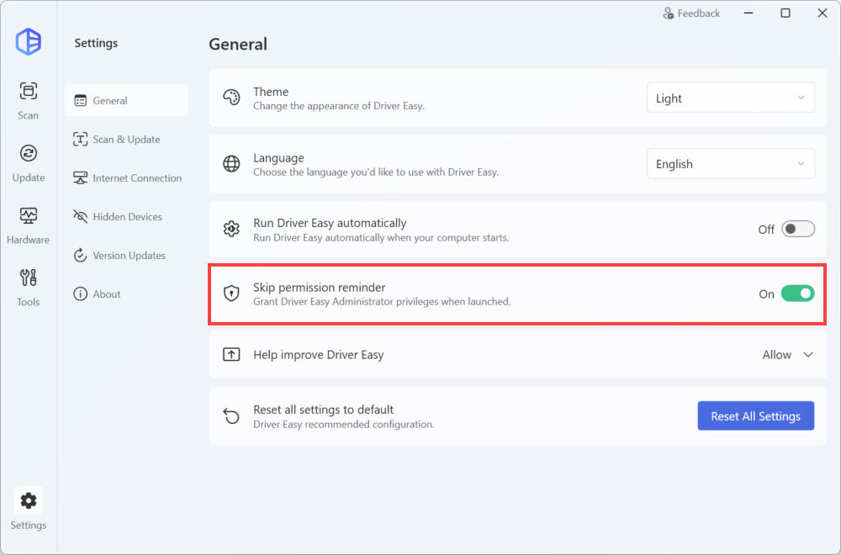Open the Theme dropdown set to Light
The height and width of the screenshot is (555, 841).
point(730,98)
